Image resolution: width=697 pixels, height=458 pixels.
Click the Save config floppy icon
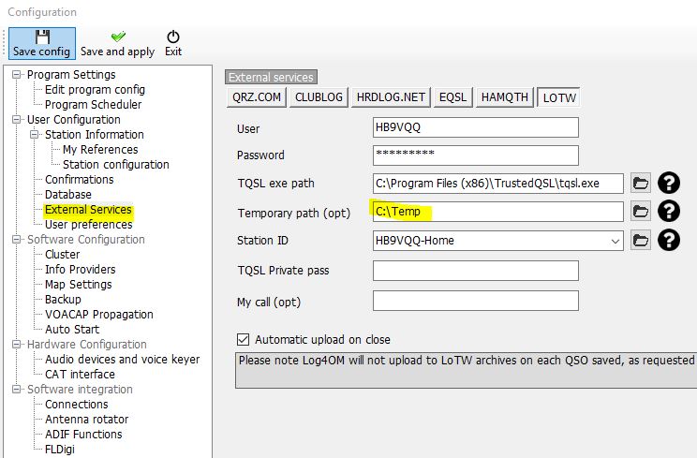(42, 37)
